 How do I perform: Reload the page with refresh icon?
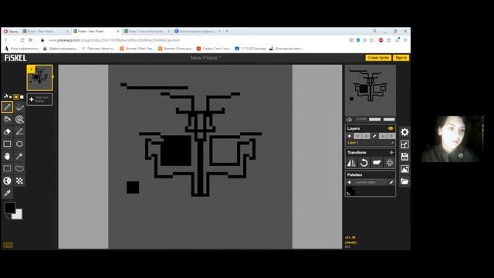tap(22, 40)
